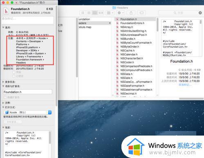Screen dimensions: 204x158
Task: Collapse the 打开方式 open with section
Action: [x=3, y=107]
